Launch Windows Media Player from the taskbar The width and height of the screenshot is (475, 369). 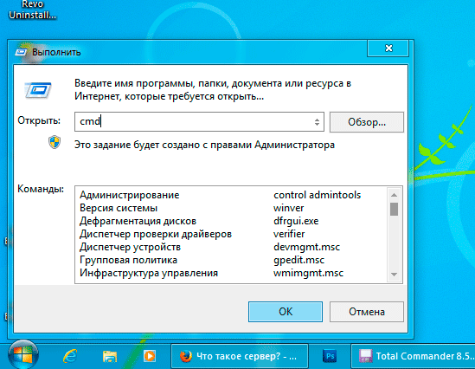pyautogui.click(x=150, y=356)
